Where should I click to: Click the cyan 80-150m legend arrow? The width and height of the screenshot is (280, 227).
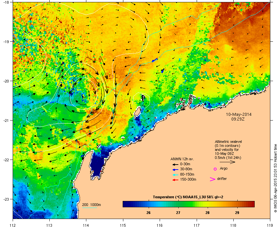(175, 175)
